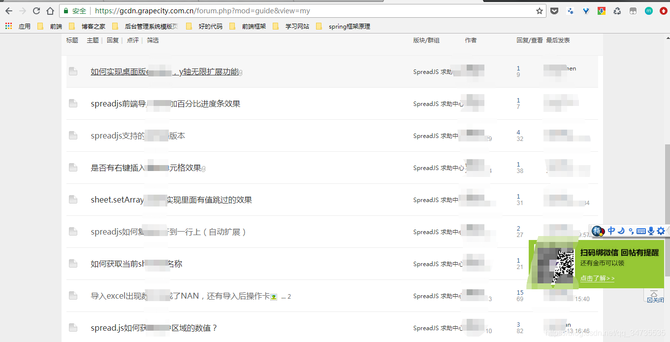Viewport: 670px width, 342px height.
Task: Open thread 导入excel出现NAN
Action: (x=180, y=296)
